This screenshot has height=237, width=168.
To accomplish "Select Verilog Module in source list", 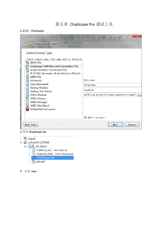I will [39, 88].
